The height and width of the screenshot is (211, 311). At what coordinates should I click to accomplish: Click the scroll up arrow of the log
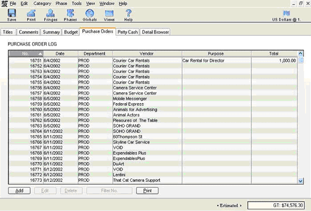click(x=301, y=54)
